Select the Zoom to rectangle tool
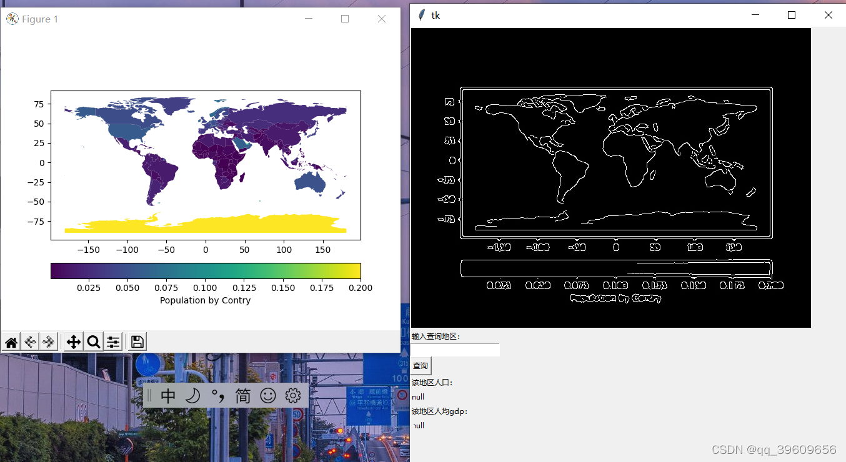846x462 pixels. coord(94,342)
